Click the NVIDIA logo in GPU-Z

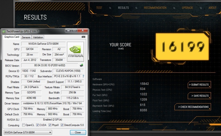click(x=75, y=52)
